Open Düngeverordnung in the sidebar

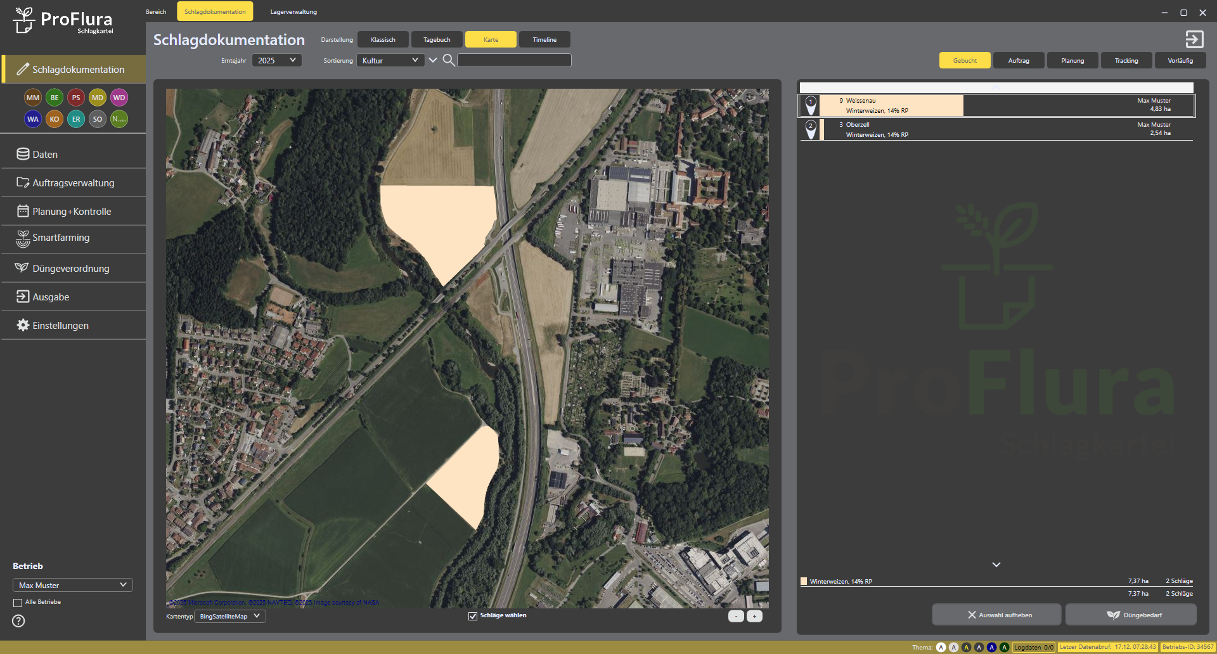point(71,269)
